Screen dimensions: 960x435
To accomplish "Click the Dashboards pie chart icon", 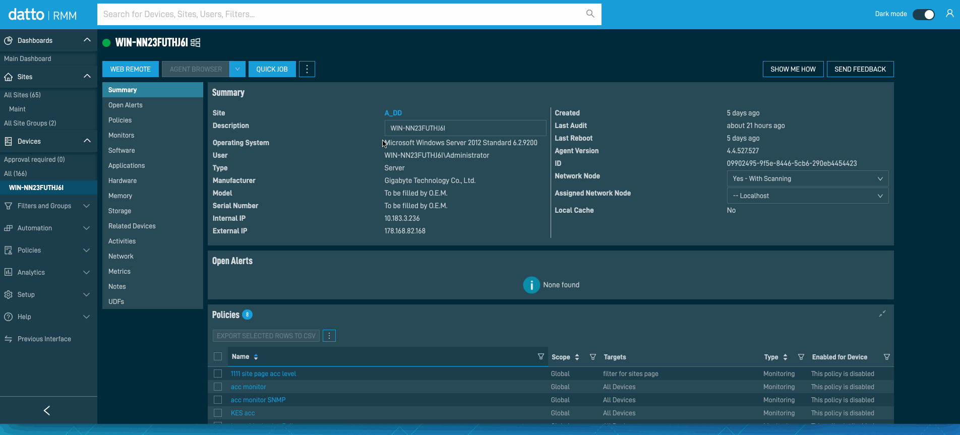I will tap(8, 40).
